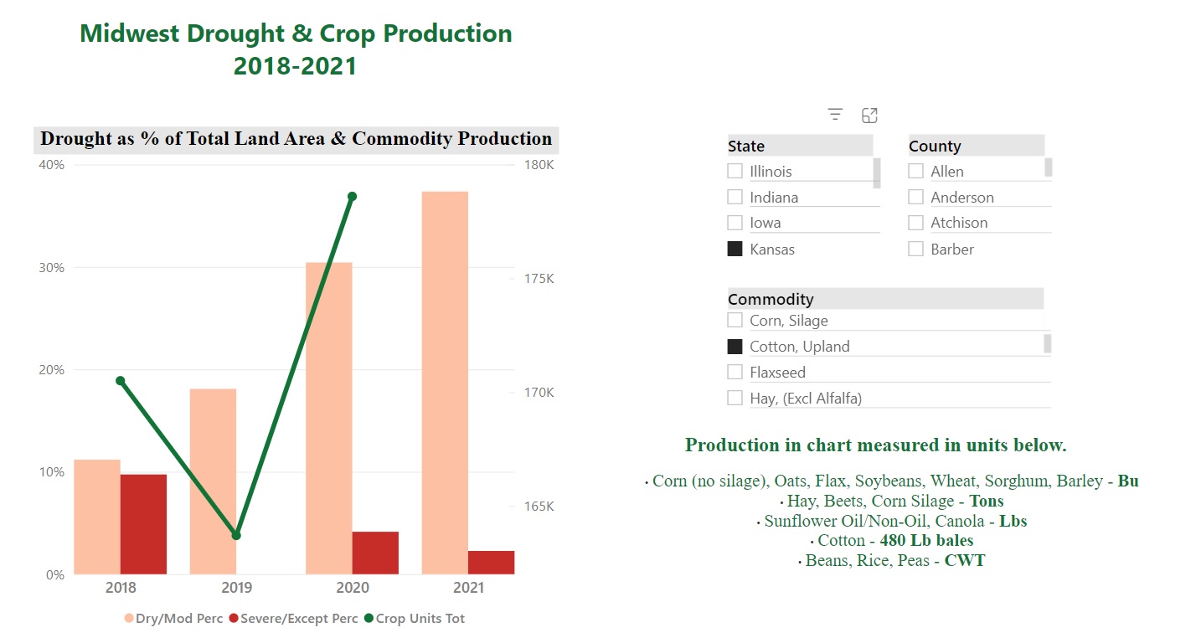Screen dimensions: 1196x638
Task: Check the Flaxseed commodity box
Action: tap(735, 372)
